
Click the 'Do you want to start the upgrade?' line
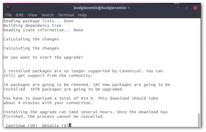point(43,57)
